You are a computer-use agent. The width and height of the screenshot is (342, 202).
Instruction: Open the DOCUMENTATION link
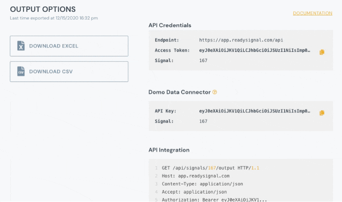(312, 13)
